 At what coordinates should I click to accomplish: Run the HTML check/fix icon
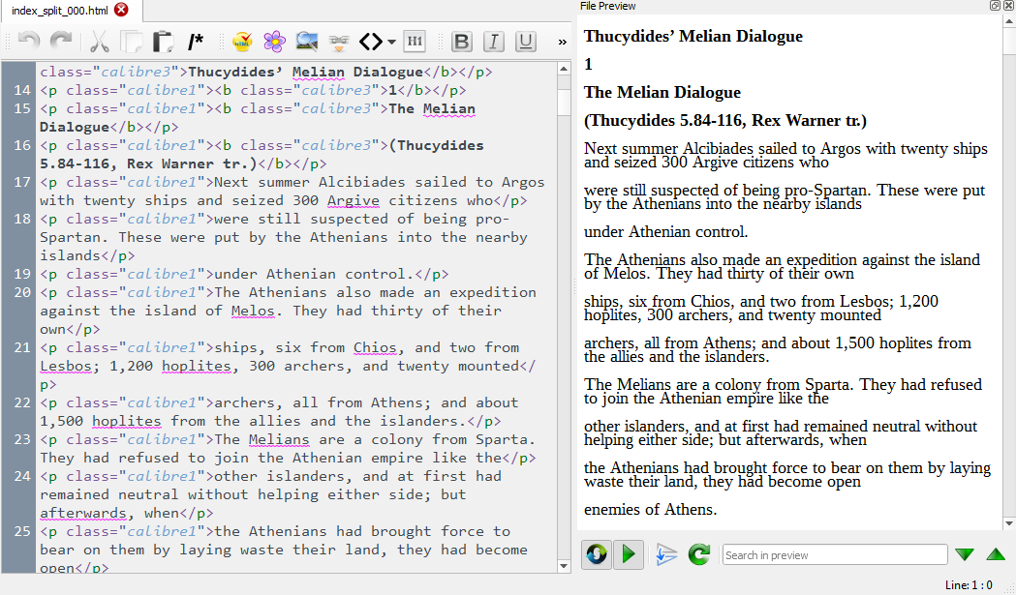pos(242,42)
